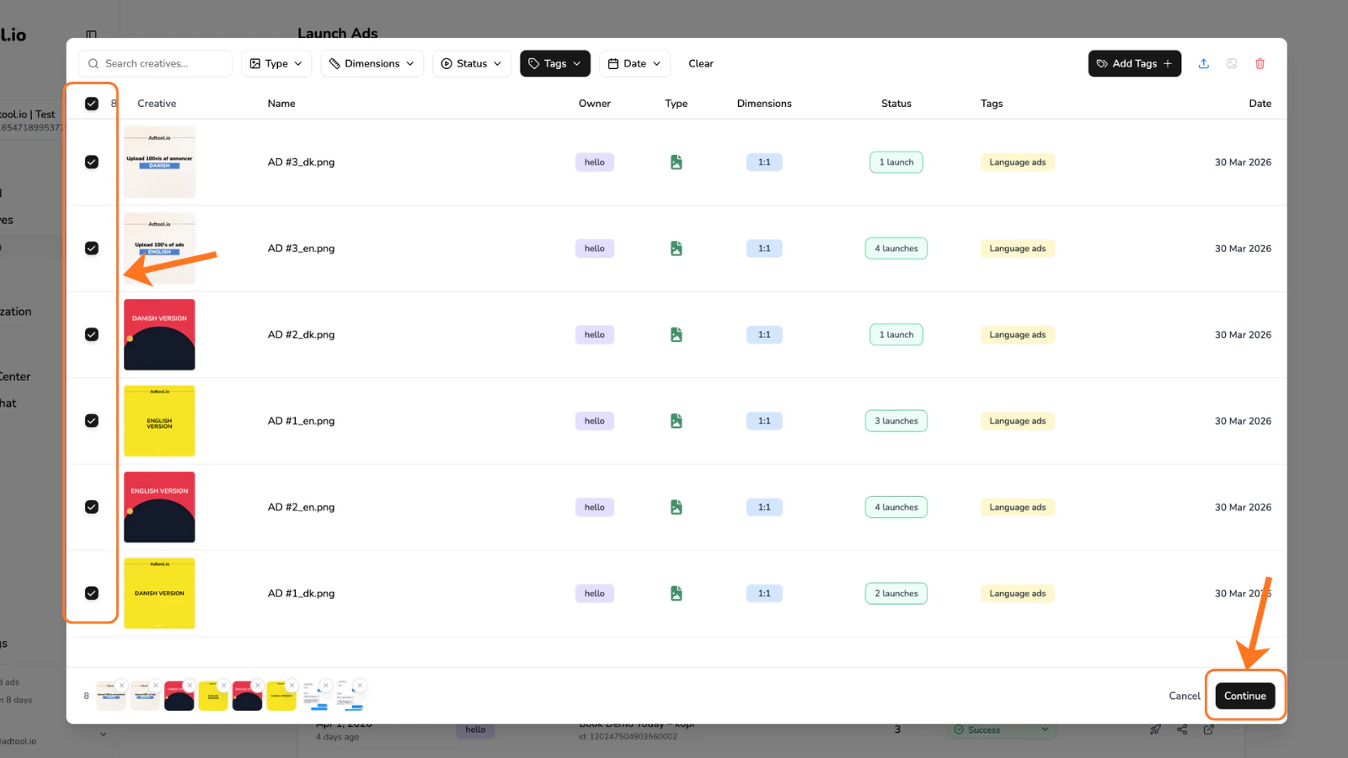Image resolution: width=1348 pixels, height=758 pixels.
Task: Click the '4 launches' badge for AD #3_en.png
Action: [x=896, y=248]
